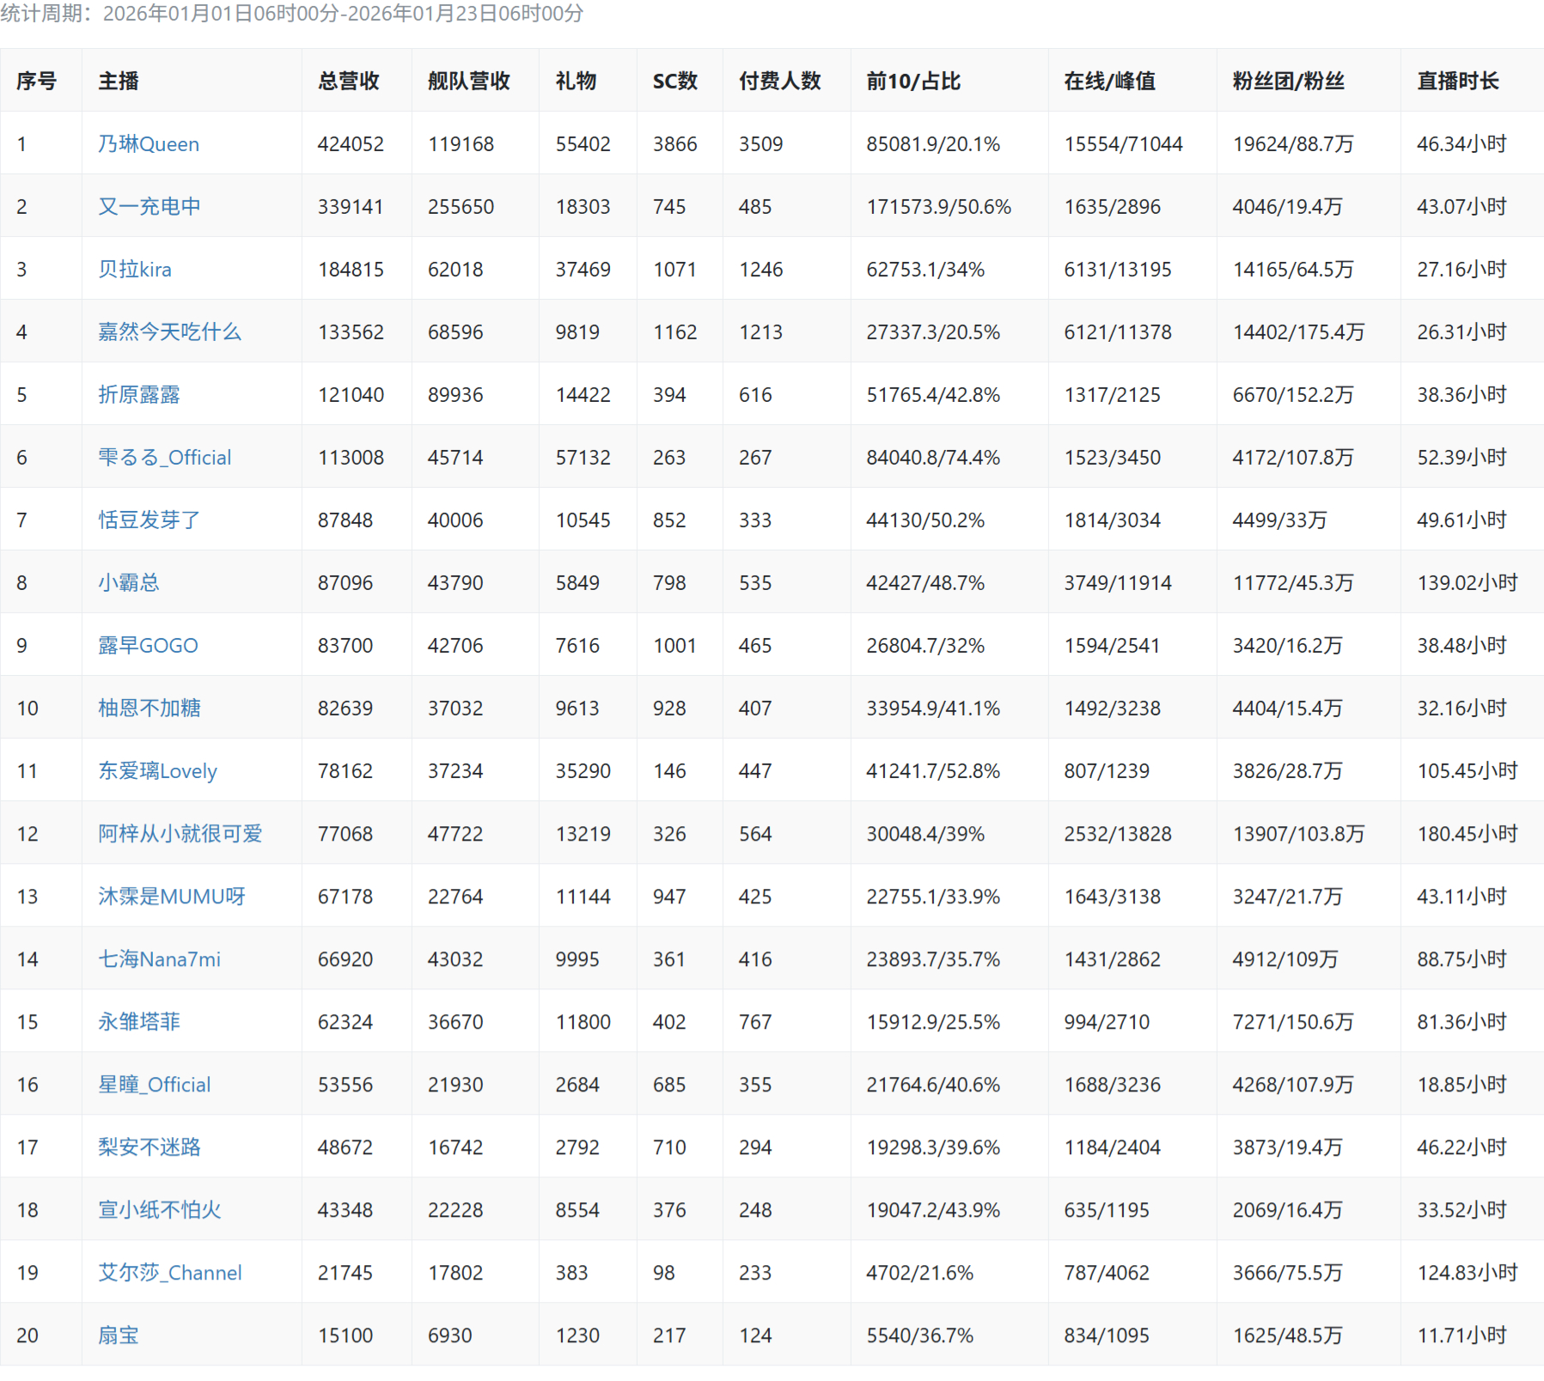Open 恬豆发芽了 streamer link
This screenshot has width=1544, height=1381.
pos(149,520)
